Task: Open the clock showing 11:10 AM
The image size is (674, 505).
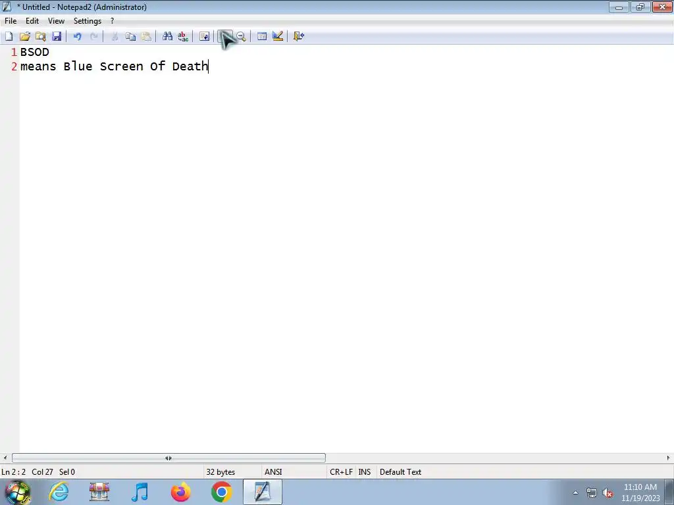Action: point(640,493)
